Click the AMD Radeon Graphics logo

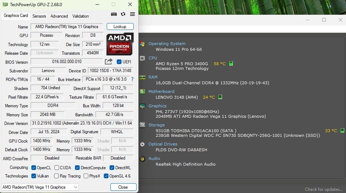click(x=120, y=44)
